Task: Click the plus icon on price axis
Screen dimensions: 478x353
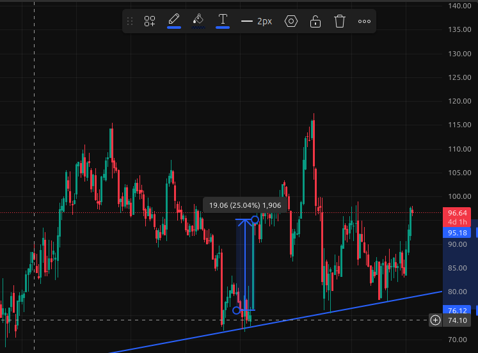Action: point(436,320)
